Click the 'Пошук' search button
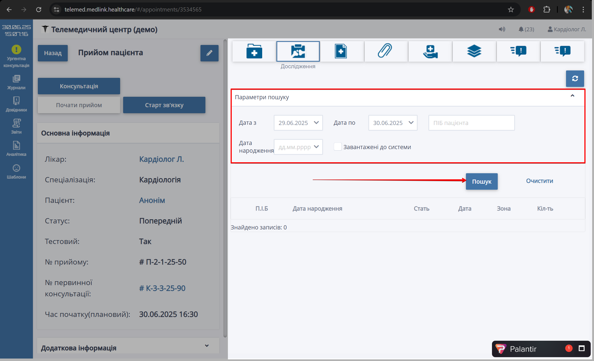Screen dimensions: 594x361 tap(482, 181)
